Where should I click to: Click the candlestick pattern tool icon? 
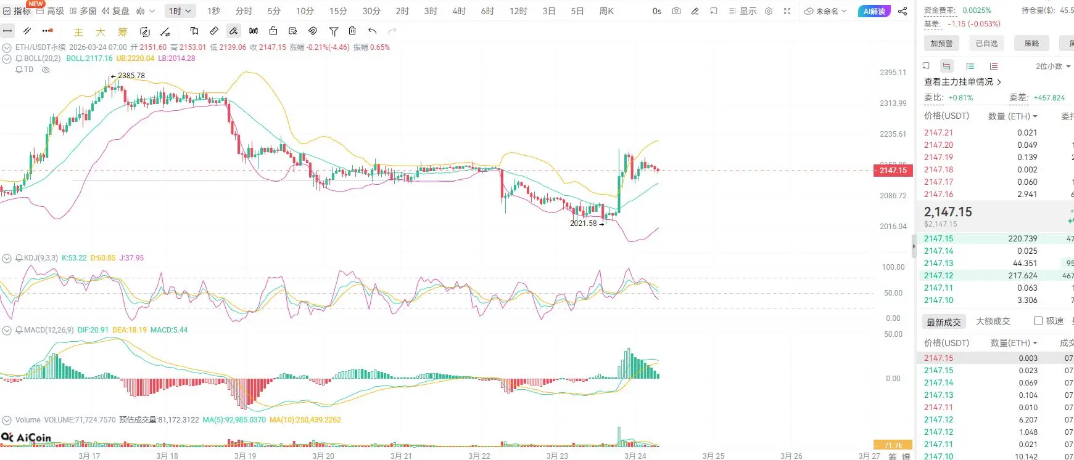coord(254,31)
